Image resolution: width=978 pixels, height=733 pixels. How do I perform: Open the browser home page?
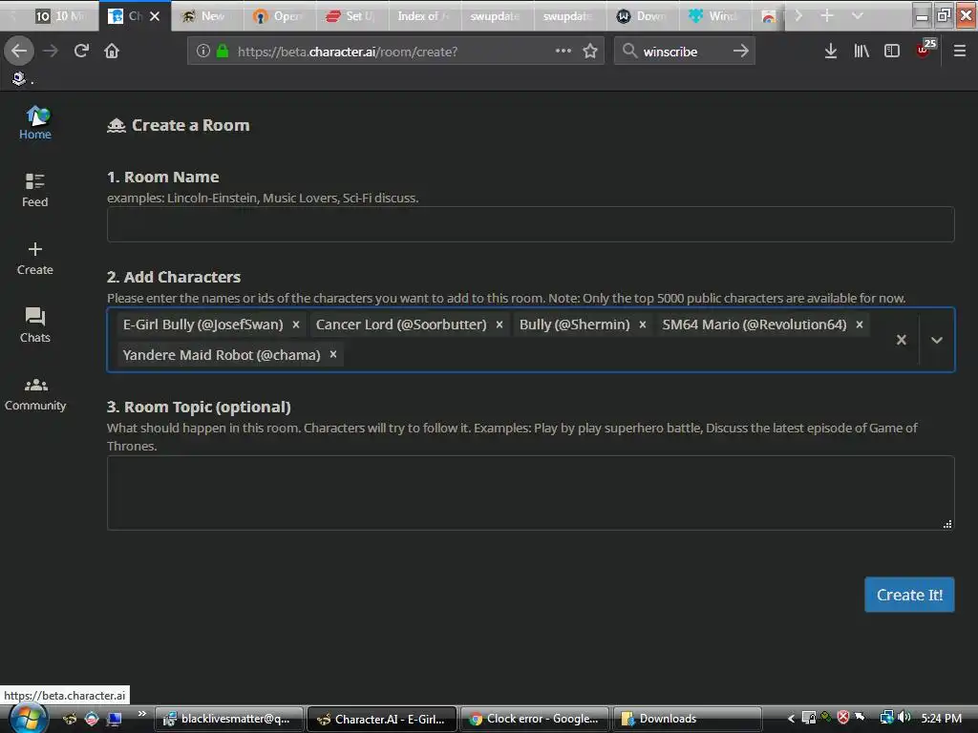point(112,52)
